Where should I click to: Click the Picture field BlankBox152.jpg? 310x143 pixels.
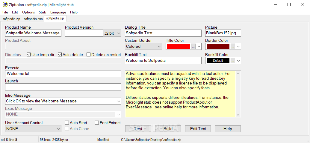pos(223,33)
